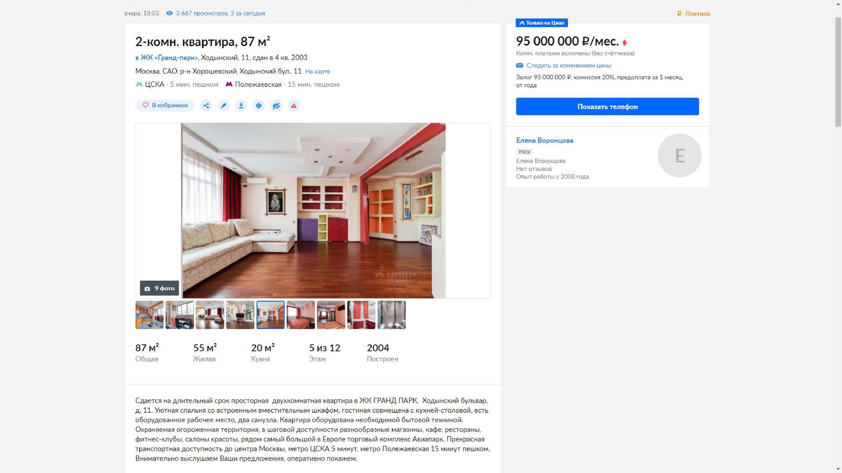This screenshot has width=842, height=473.
Task: Select the last bathroom photo thumbnail
Action: click(x=391, y=315)
